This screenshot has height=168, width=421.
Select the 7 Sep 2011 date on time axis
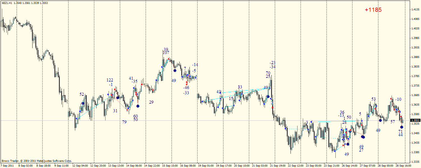pyautogui.click(x=7, y=165)
